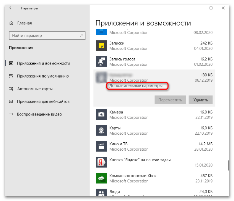
Task: Close the Параметры window
Action: tap(223, 8)
